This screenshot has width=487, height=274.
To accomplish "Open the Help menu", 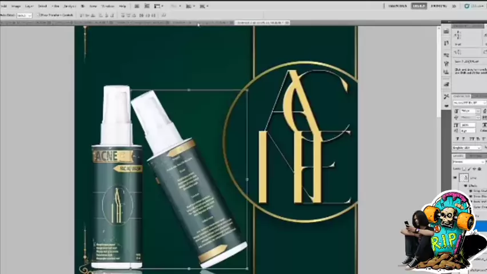I will pyautogui.click(x=122, y=6).
